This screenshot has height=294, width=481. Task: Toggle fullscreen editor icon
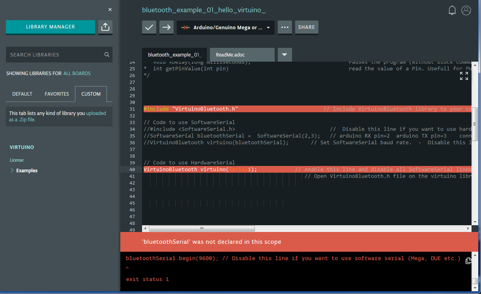click(464, 76)
